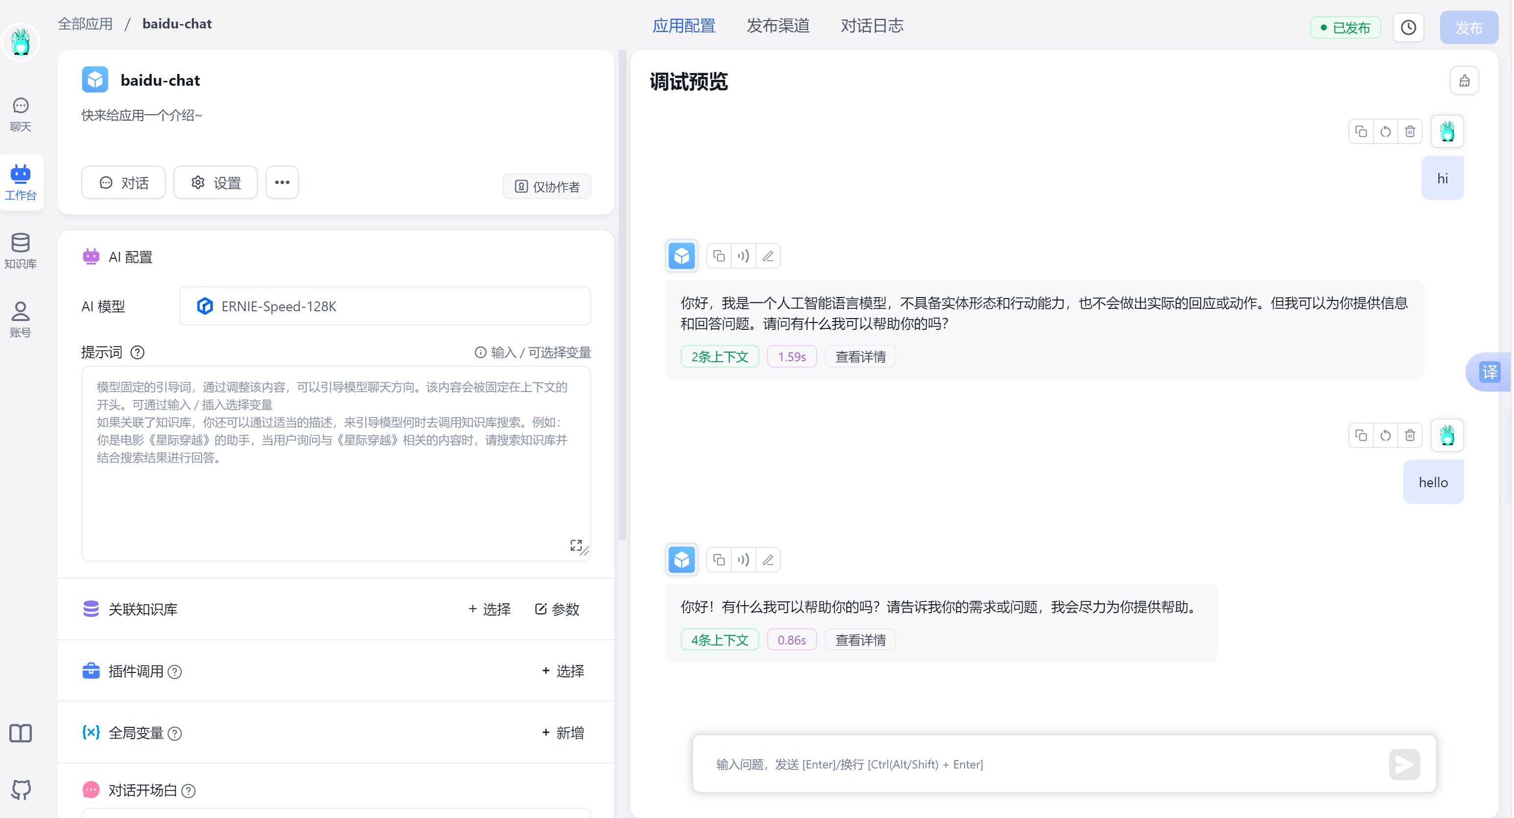Open the 仅协作者 permission selector
The width and height of the screenshot is (1514, 818).
[546, 187]
